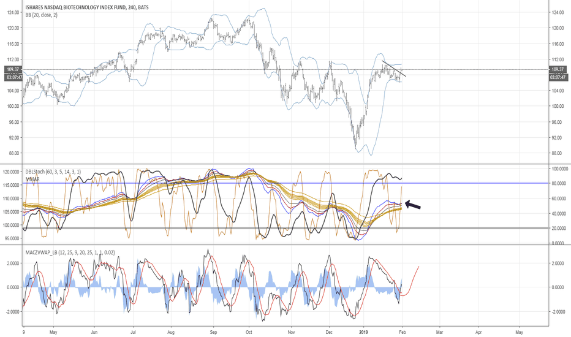Click the left 109.37 current price tag
This screenshot has height=337, width=571.
13,69
